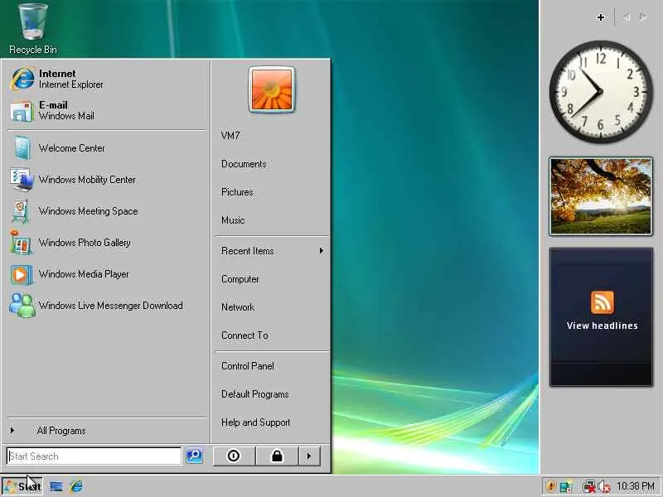Launch Internet Explorer from quick launch
The height and width of the screenshot is (497, 663).
(x=76, y=486)
